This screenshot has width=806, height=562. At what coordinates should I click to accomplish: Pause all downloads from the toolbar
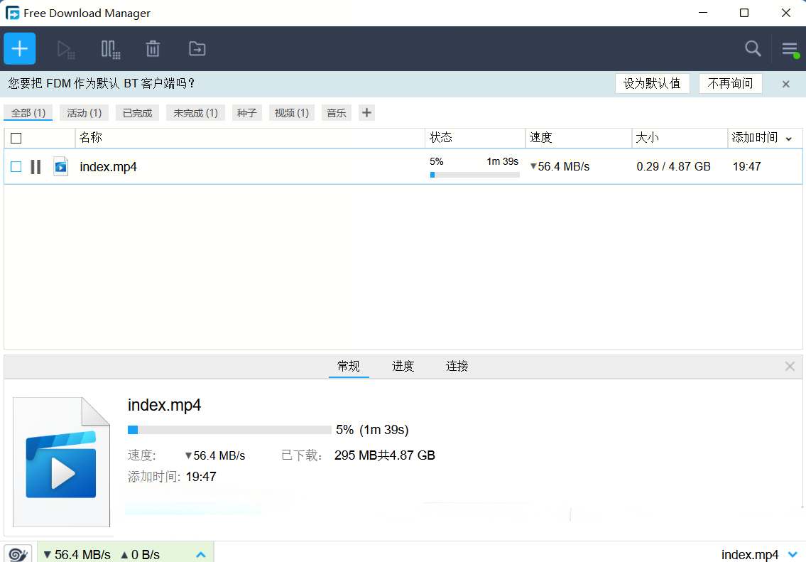point(111,49)
